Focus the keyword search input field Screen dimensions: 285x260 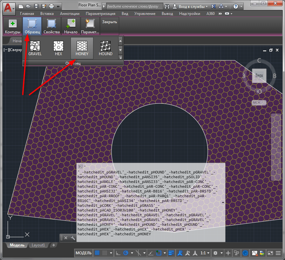(134, 7)
